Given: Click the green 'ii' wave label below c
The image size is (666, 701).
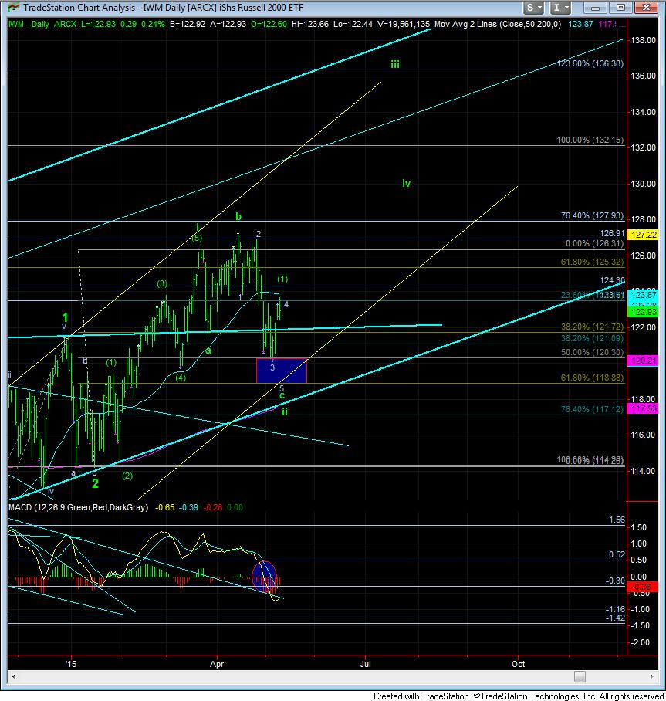Looking at the screenshot, I should pyautogui.click(x=285, y=411).
